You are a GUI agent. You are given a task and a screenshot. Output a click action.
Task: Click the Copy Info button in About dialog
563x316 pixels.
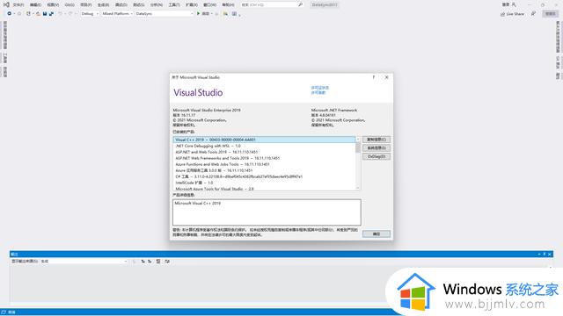click(377, 140)
